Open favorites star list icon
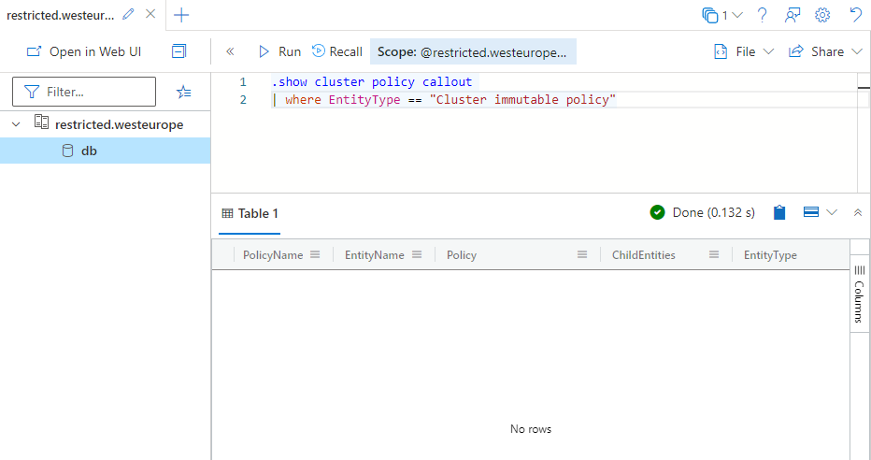Screen dimensions: 871x460 point(184,92)
